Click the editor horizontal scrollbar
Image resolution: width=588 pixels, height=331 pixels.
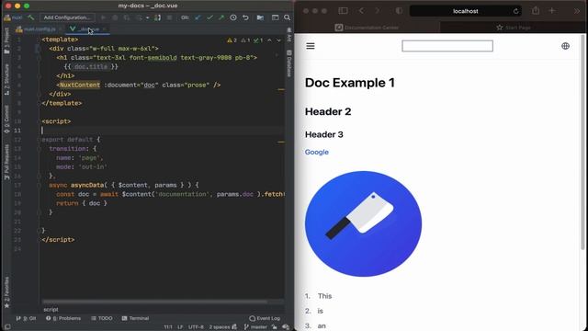click(x=155, y=302)
